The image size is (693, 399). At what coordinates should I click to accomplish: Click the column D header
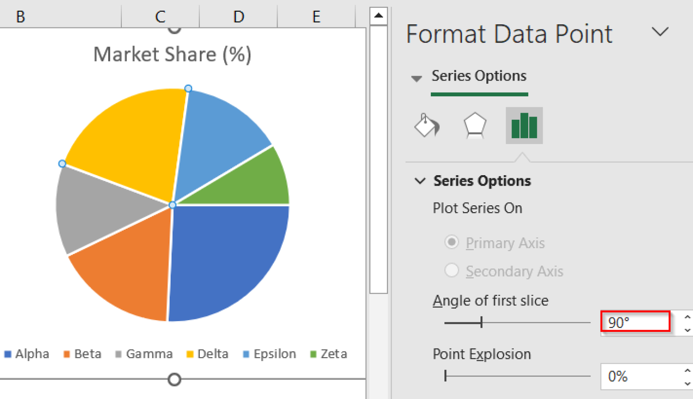pyautogui.click(x=238, y=16)
